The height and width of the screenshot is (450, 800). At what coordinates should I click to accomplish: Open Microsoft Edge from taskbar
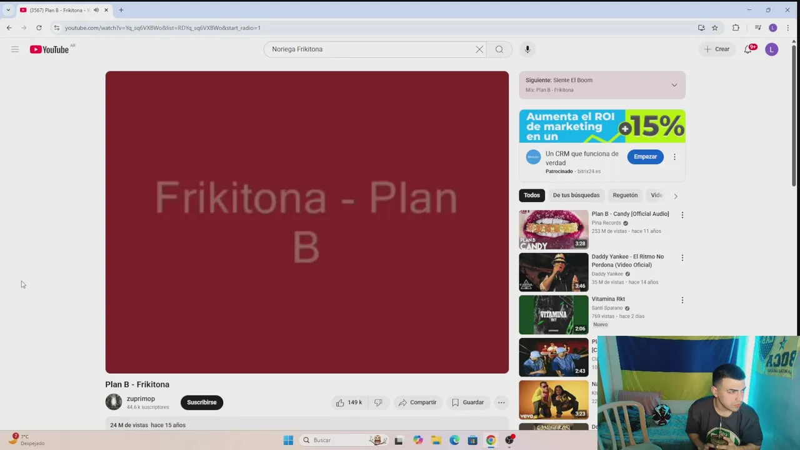click(454, 440)
